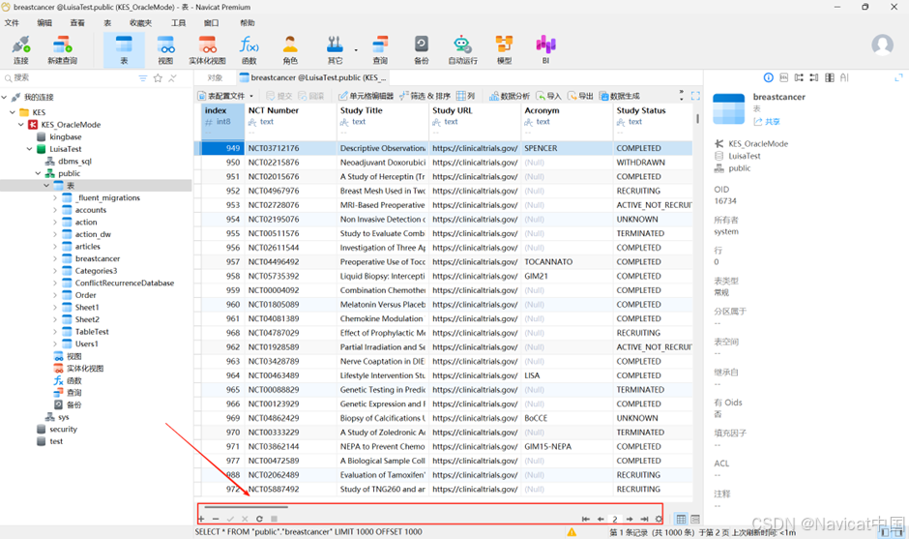Click the 共享 share link
This screenshot has height=539, width=909.
767,121
